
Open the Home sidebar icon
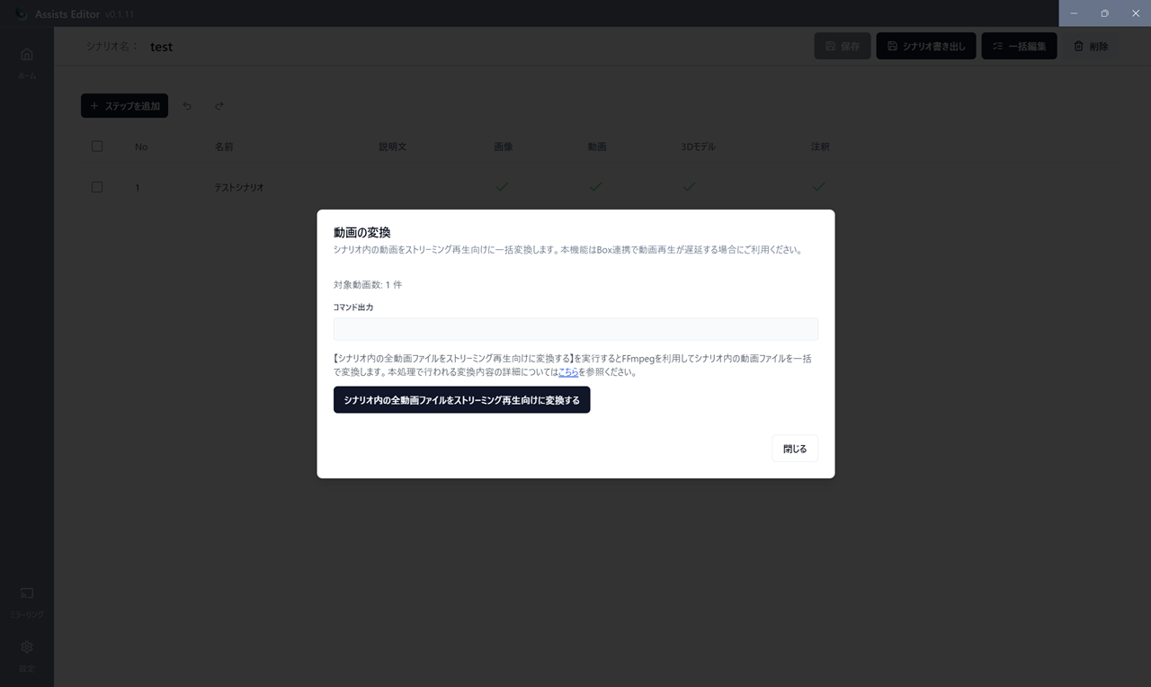pos(27,55)
